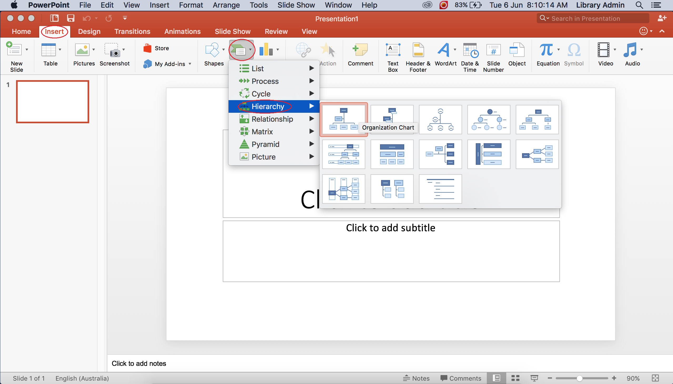Select the Pyramid SmartArt category
This screenshot has height=384, width=673.
[x=274, y=144]
